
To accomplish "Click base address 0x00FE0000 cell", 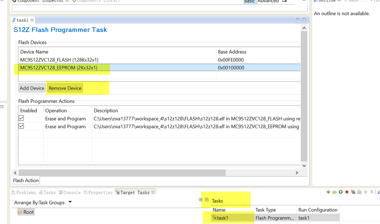I will click(231, 60).
